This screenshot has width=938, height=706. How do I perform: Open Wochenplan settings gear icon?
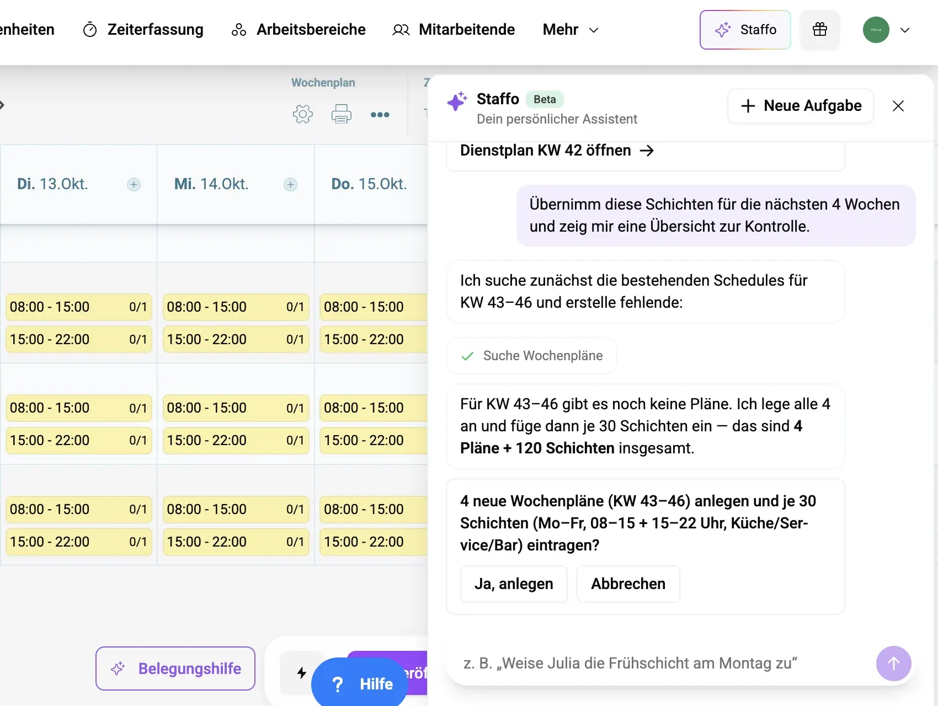[302, 114]
